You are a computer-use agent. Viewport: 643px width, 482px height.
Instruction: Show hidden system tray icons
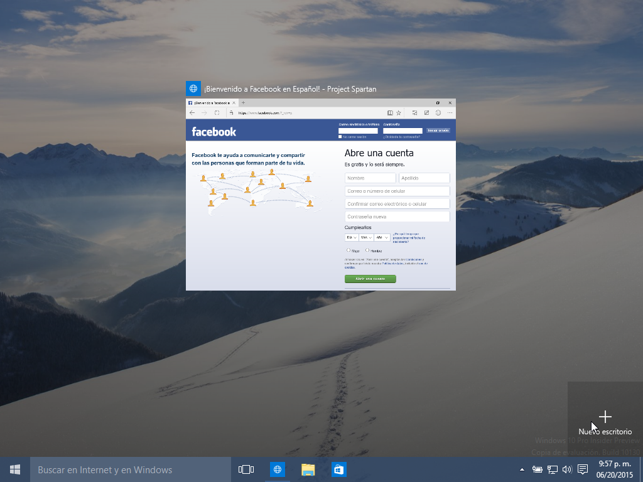[x=522, y=469]
